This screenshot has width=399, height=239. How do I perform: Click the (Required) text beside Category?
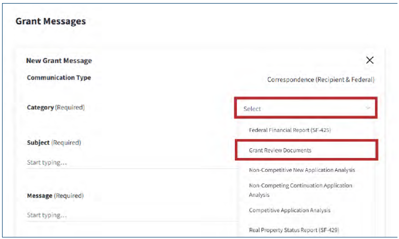coord(70,108)
